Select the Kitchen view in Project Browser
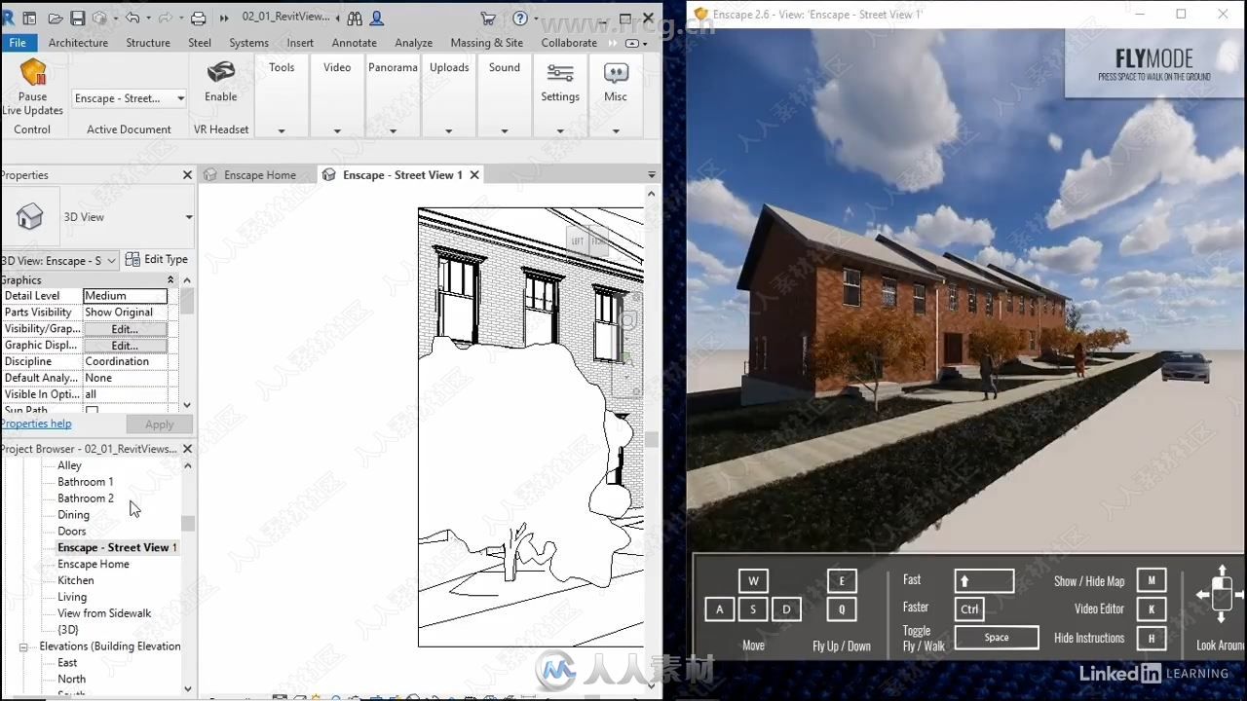Image resolution: width=1247 pixels, height=701 pixels. point(75,580)
